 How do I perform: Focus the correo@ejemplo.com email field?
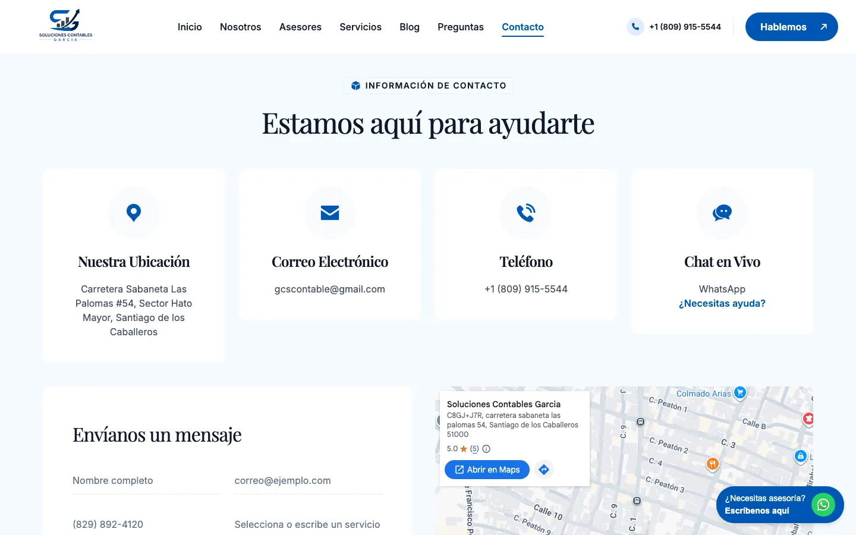coord(309,480)
